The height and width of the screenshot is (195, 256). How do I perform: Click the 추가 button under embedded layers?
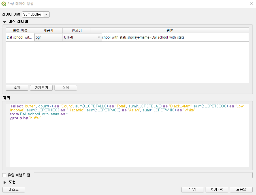tap(17, 88)
